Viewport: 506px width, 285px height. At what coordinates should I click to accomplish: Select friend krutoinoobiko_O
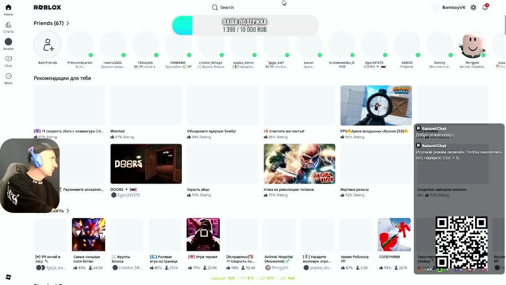(x=342, y=45)
